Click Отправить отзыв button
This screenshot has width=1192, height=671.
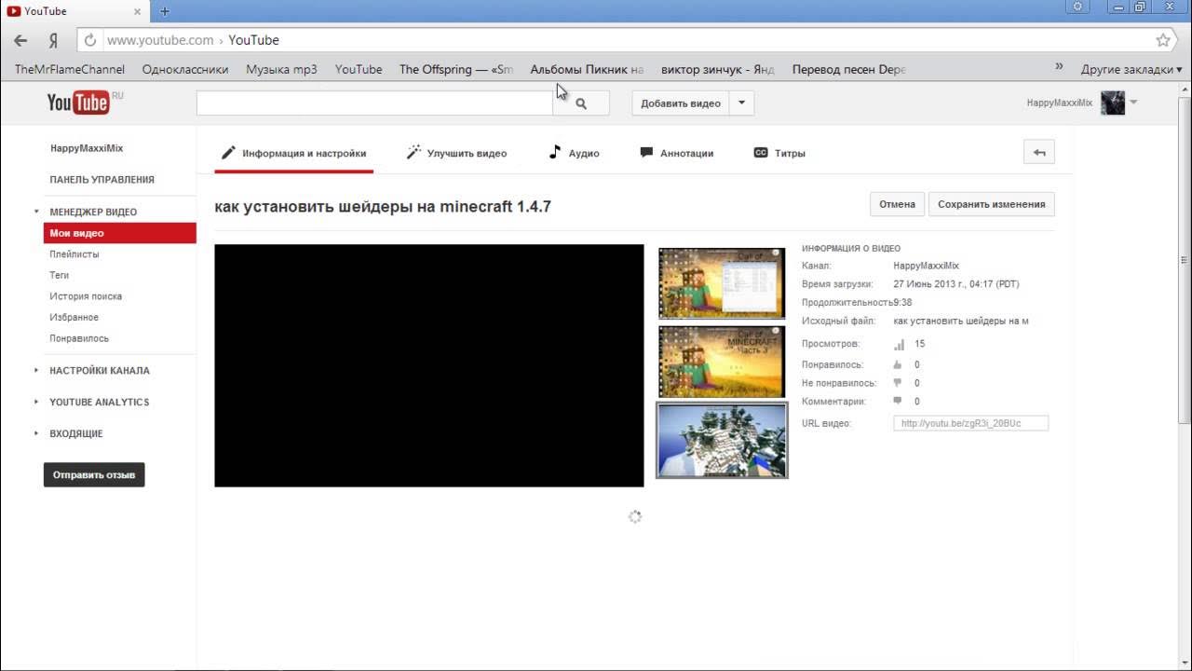pyautogui.click(x=94, y=474)
